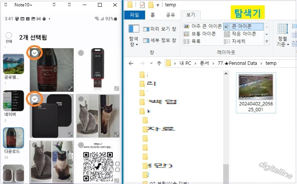Choose 자세히 layout option
297x184 pixels.
tap(235, 41)
